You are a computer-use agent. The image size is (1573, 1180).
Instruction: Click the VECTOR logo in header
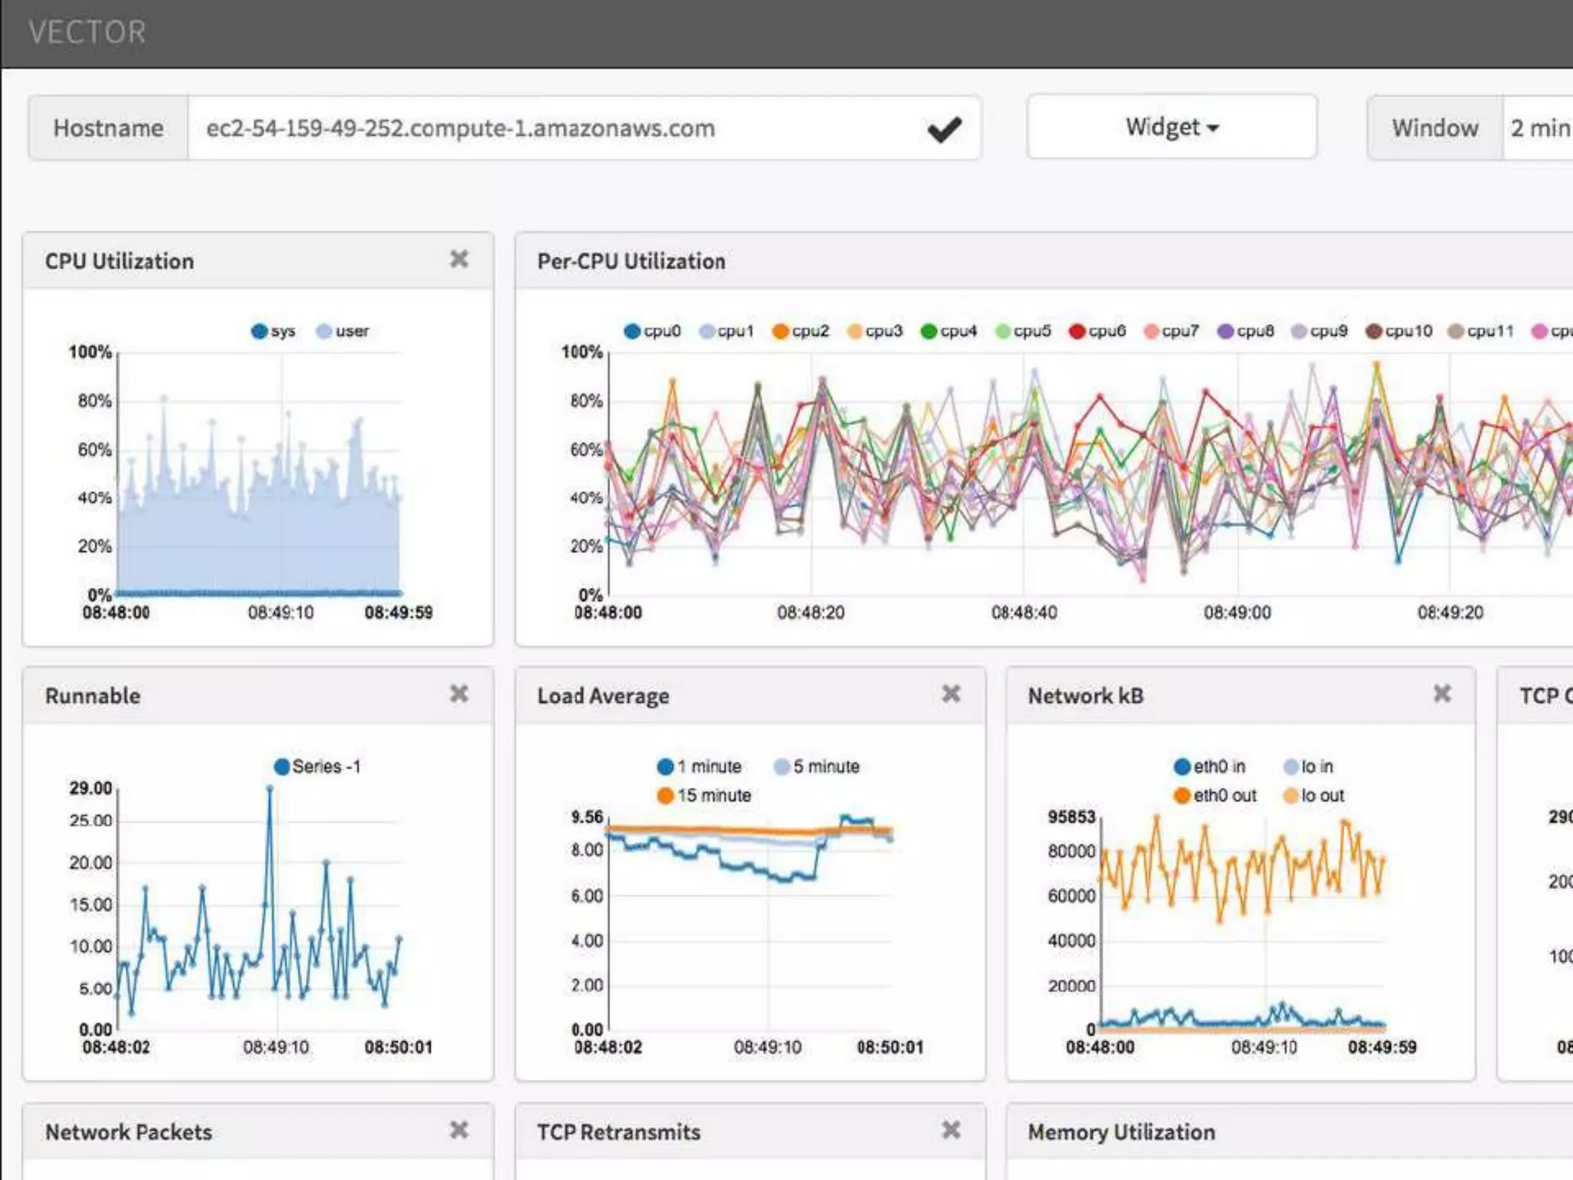pyautogui.click(x=87, y=32)
